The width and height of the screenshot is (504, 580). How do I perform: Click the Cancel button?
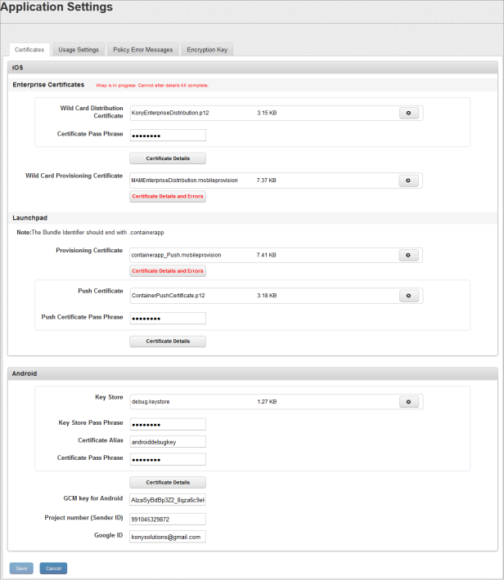coord(54,569)
